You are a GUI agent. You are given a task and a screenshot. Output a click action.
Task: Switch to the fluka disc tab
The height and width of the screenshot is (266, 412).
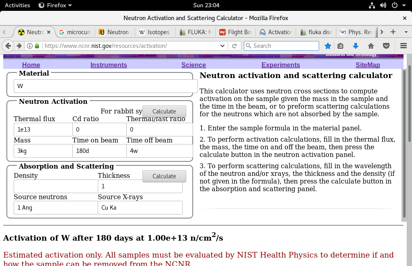point(316,32)
